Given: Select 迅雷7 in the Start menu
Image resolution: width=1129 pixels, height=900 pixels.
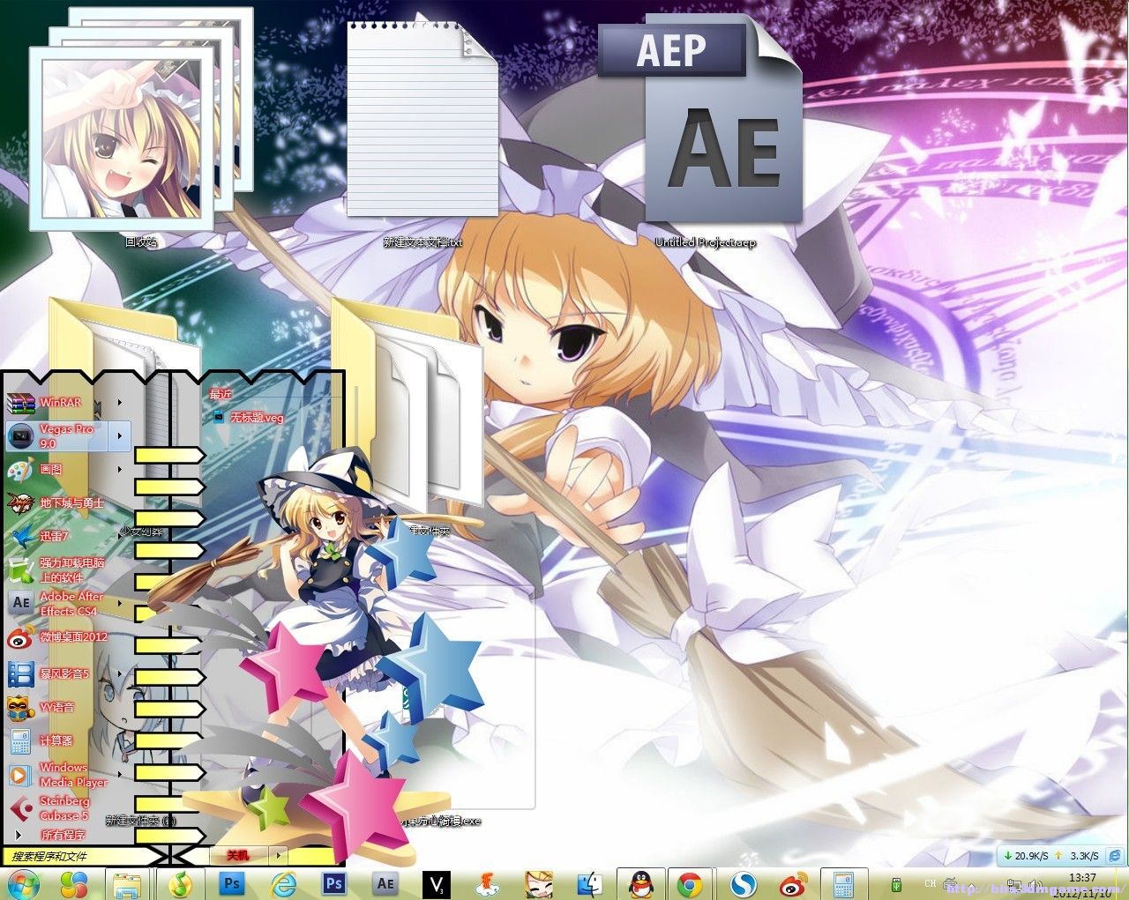Looking at the screenshot, I should pyautogui.click(x=53, y=536).
